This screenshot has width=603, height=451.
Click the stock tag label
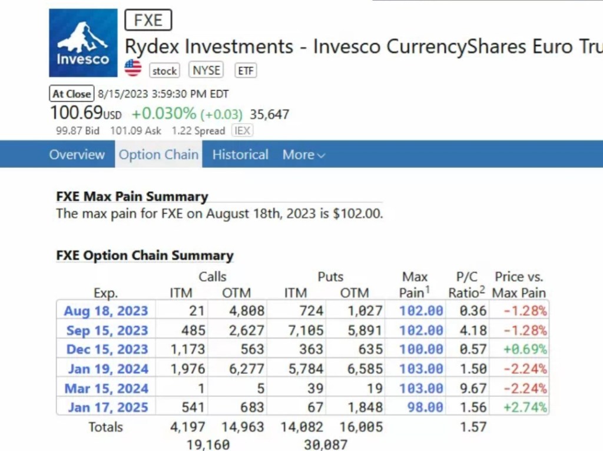[x=164, y=71]
